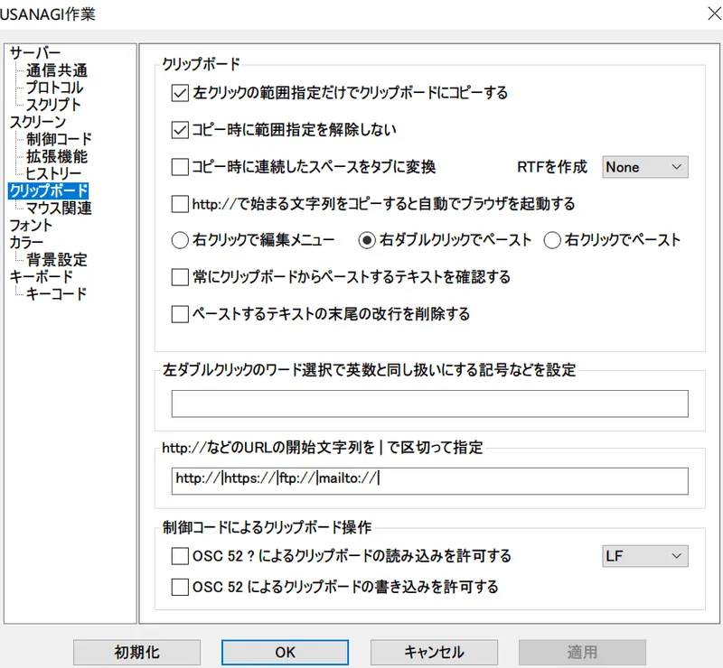Select ヒストリー in the tree
Image resolution: width=723 pixels, height=668 pixels.
click(x=53, y=173)
